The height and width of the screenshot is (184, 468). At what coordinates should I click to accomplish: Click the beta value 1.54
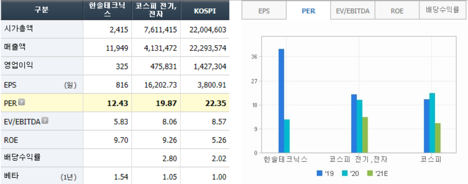121,177
